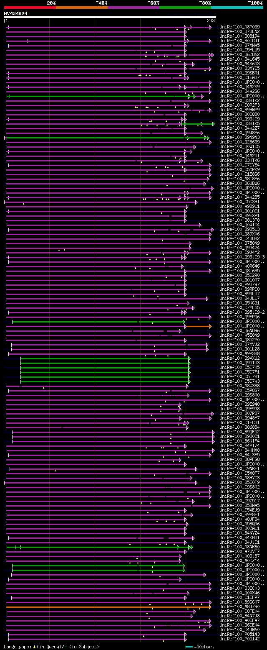This screenshot has height=650, width=267.
Task: Select hit label UniRef100_Q6CEK4
Action: (x=239, y=625)
